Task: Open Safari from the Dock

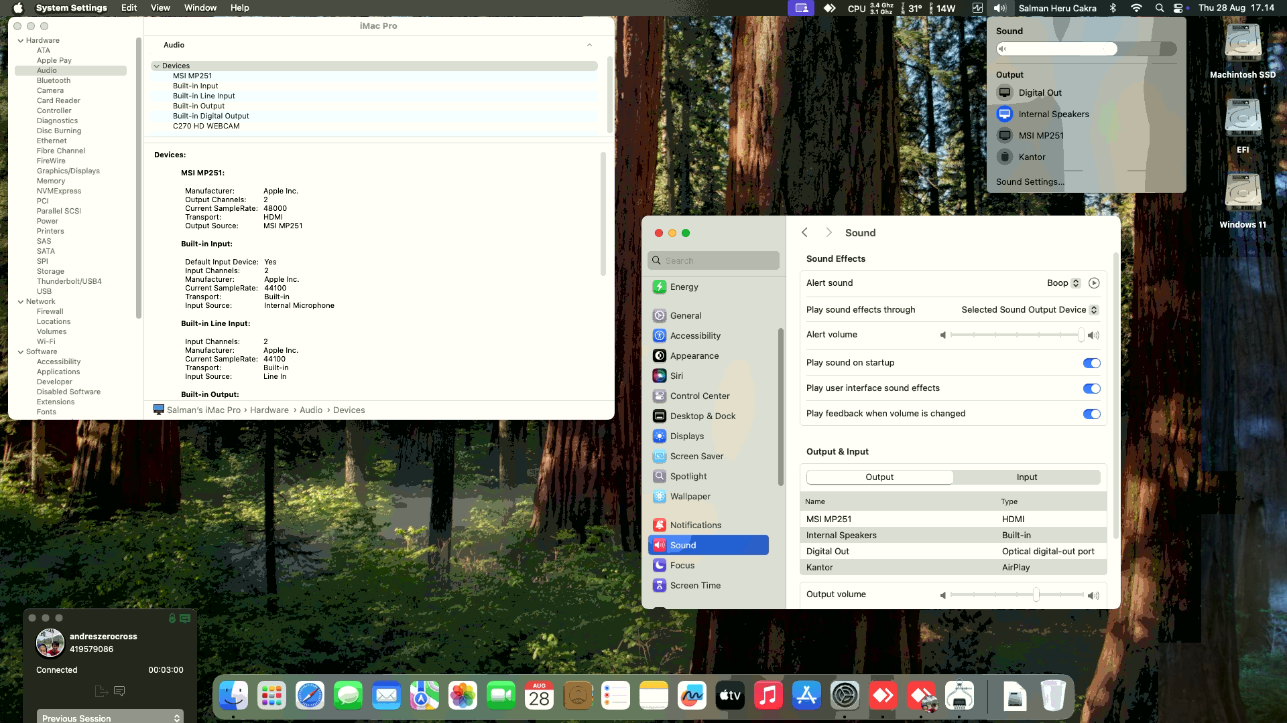Action: (x=310, y=696)
